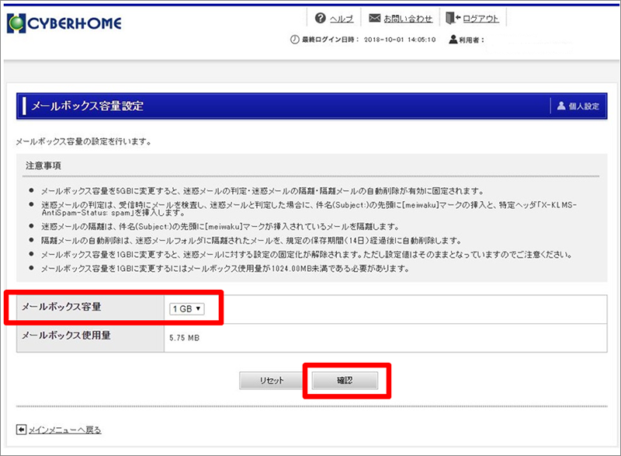Follow the メインメニューへ戻る link
Image resolution: width=621 pixels, height=456 pixels.
point(64,430)
